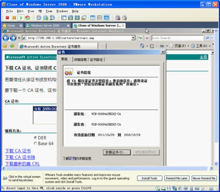The height and width of the screenshot is (192, 220).
Task: Click the Revert to Snapshot toolbar icon
Action: pyautogui.click(x=46, y=18)
